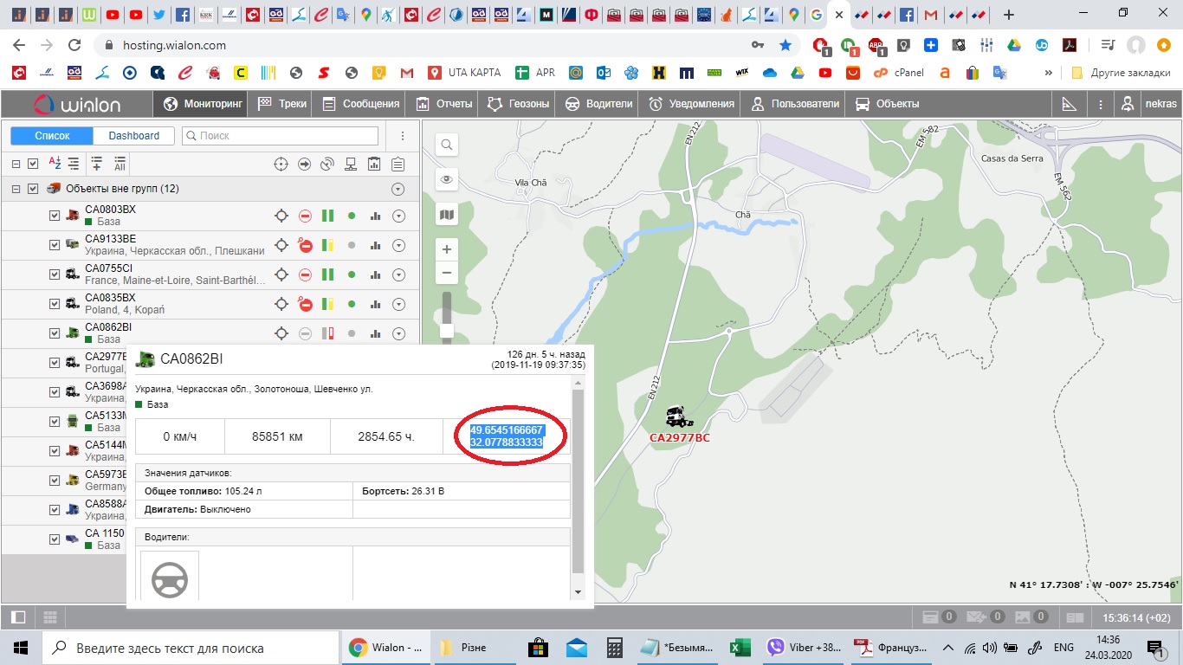Zoom in the map with plus button
This screenshot has height=665, width=1183.
[447, 249]
